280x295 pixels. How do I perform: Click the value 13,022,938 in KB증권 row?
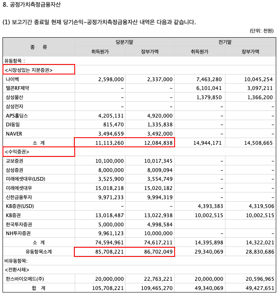point(158,215)
